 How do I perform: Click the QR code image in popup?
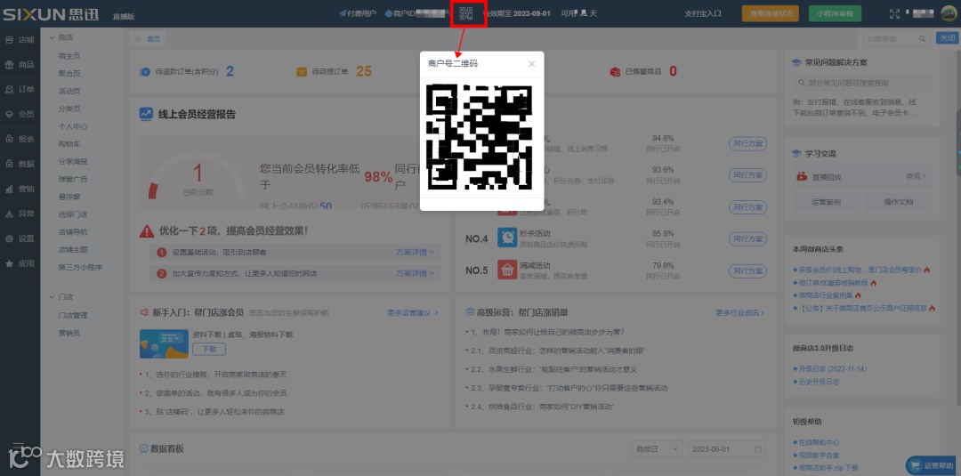[480, 137]
